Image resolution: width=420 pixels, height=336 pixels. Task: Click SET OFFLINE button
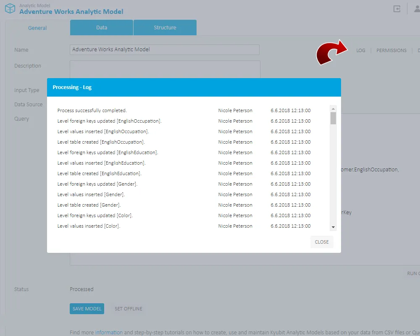pos(128,309)
